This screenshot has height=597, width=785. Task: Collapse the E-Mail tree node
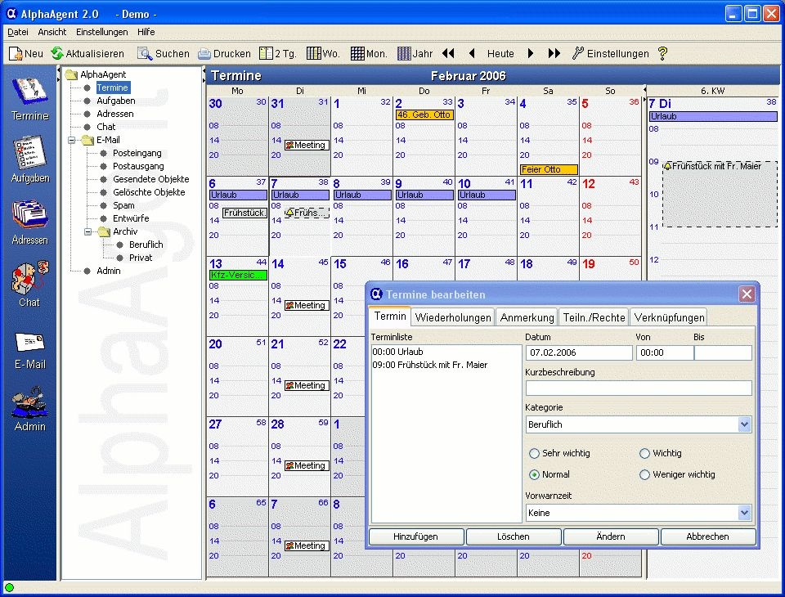[x=72, y=140]
